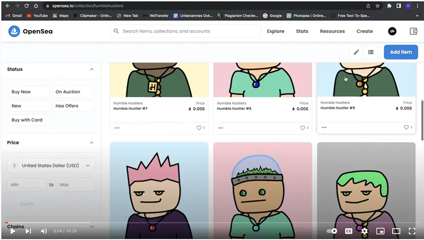424x240 pixels.
Task: Open the OpenSea account avatar
Action: tap(392, 31)
